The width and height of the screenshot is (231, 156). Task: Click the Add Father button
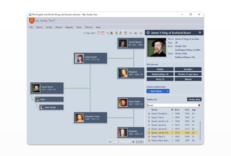[x=156, y=91]
